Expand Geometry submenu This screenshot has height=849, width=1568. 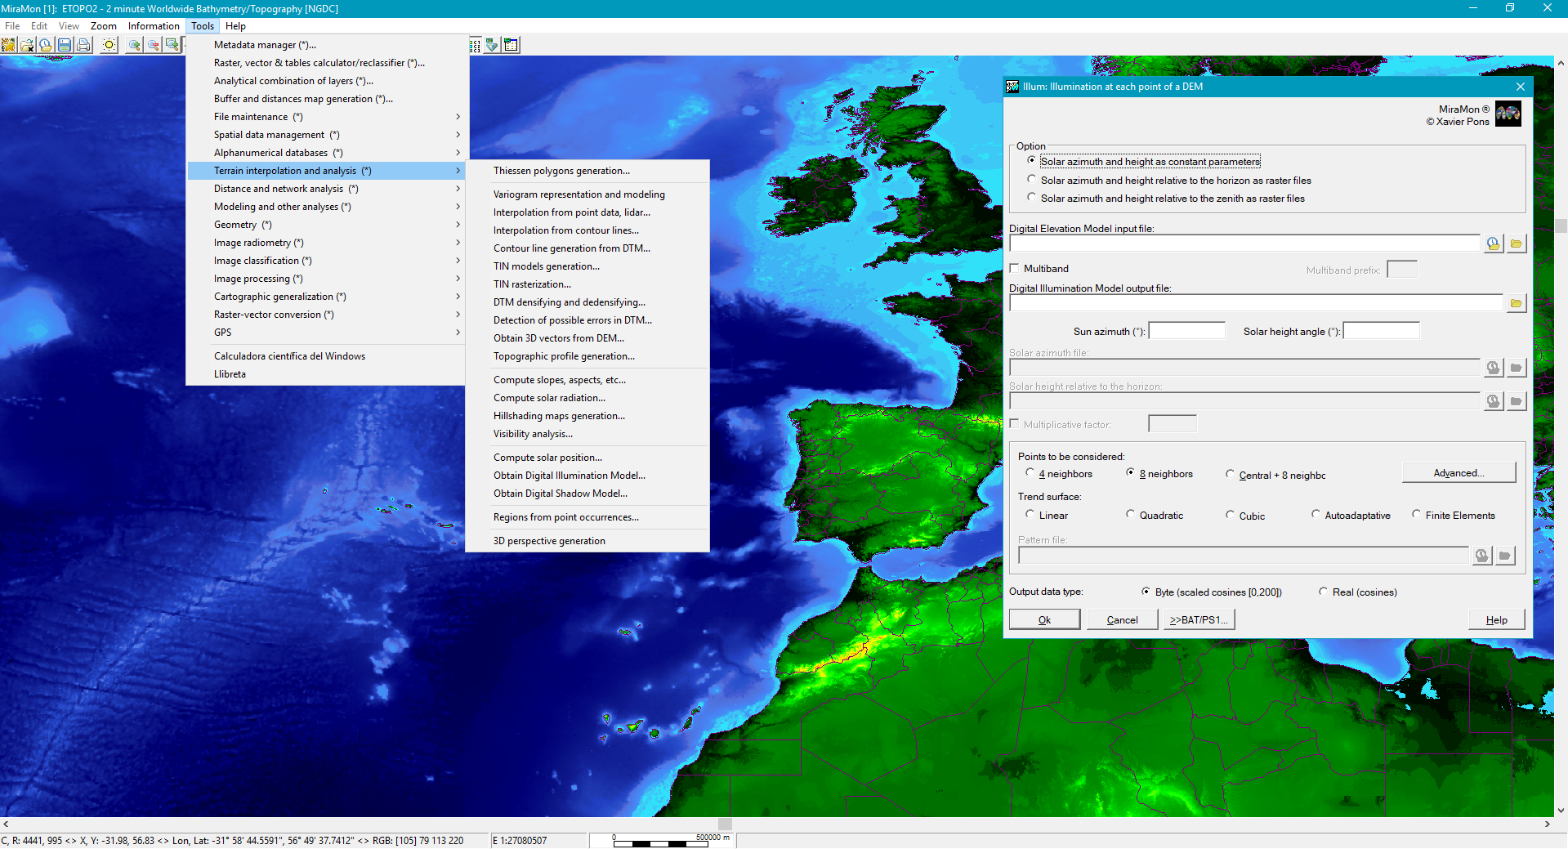327,225
